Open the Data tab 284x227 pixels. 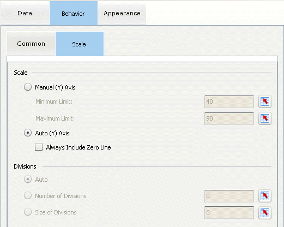click(x=25, y=13)
